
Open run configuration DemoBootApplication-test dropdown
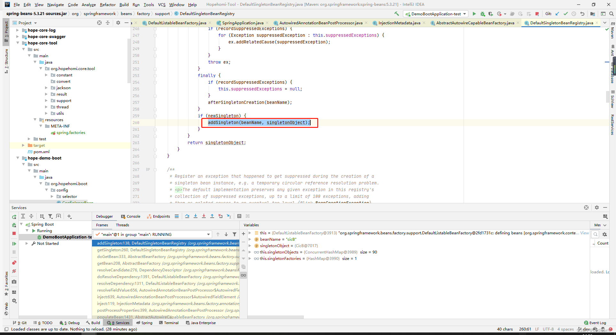(x=436, y=14)
